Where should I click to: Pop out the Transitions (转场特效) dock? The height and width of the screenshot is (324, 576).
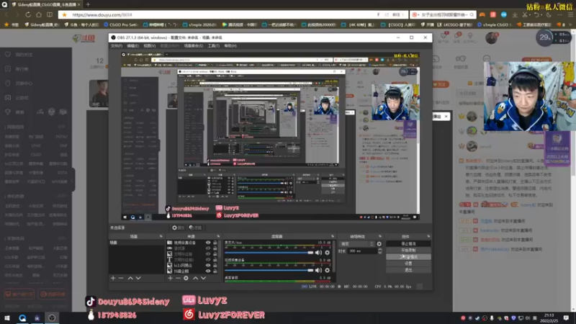pyautogui.click(x=380, y=236)
